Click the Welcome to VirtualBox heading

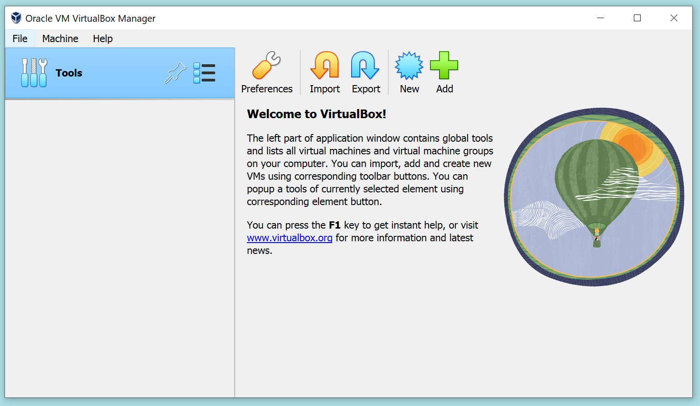click(316, 114)
